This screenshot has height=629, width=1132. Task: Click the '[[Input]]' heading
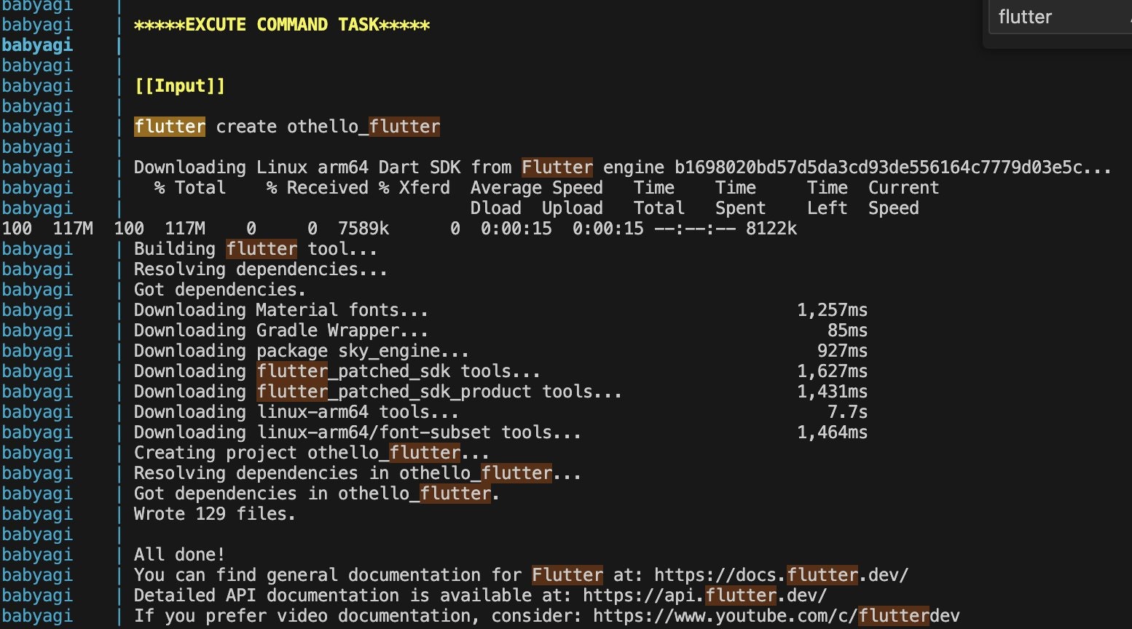[x=180, y=86]
